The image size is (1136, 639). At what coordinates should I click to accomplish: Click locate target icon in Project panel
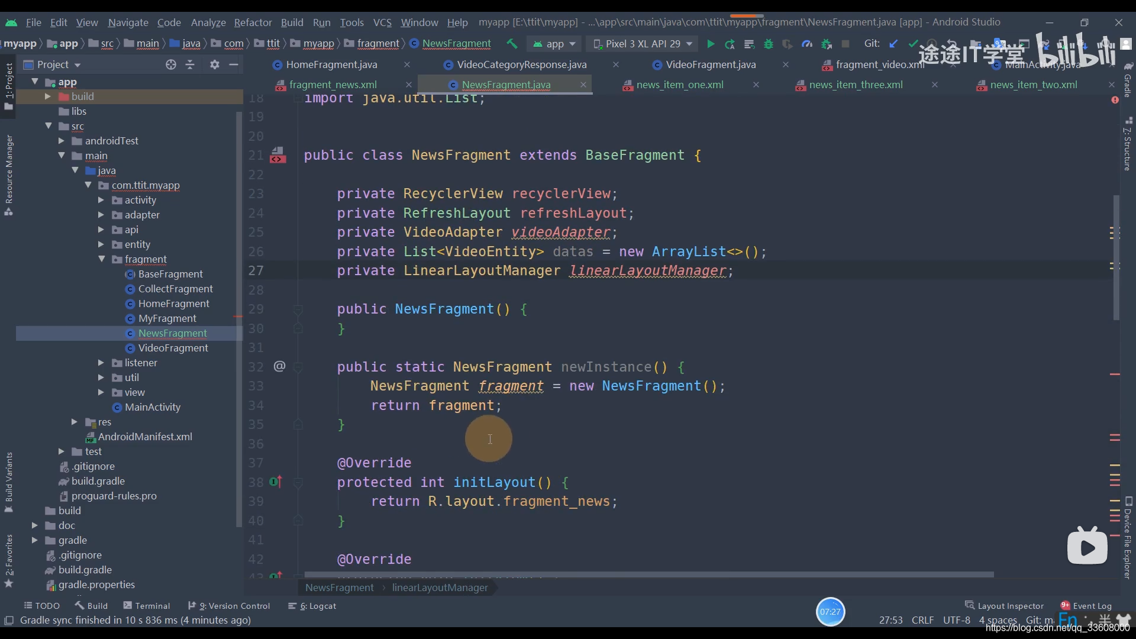171,64
